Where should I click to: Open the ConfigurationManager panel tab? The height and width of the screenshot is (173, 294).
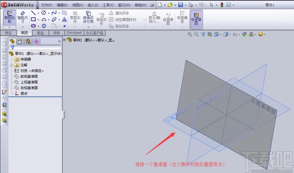point(28,41)
